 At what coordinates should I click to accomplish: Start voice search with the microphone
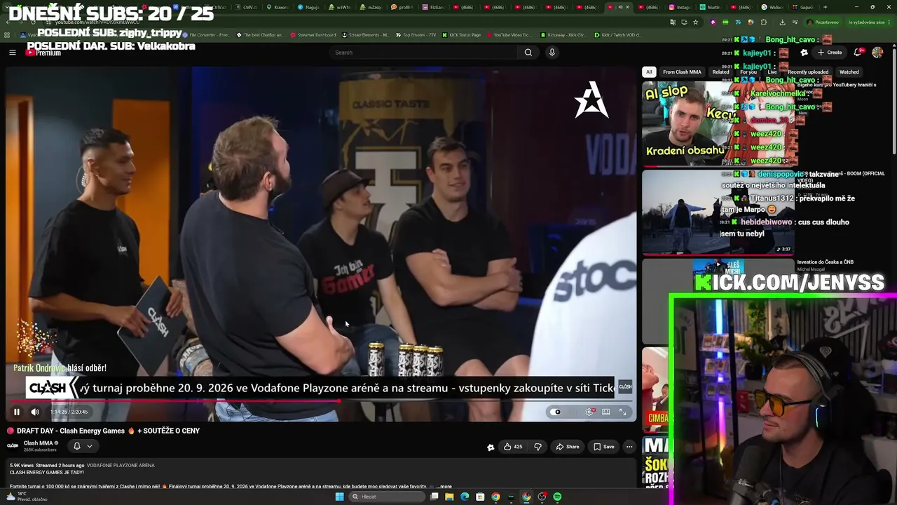pos(552,53)
